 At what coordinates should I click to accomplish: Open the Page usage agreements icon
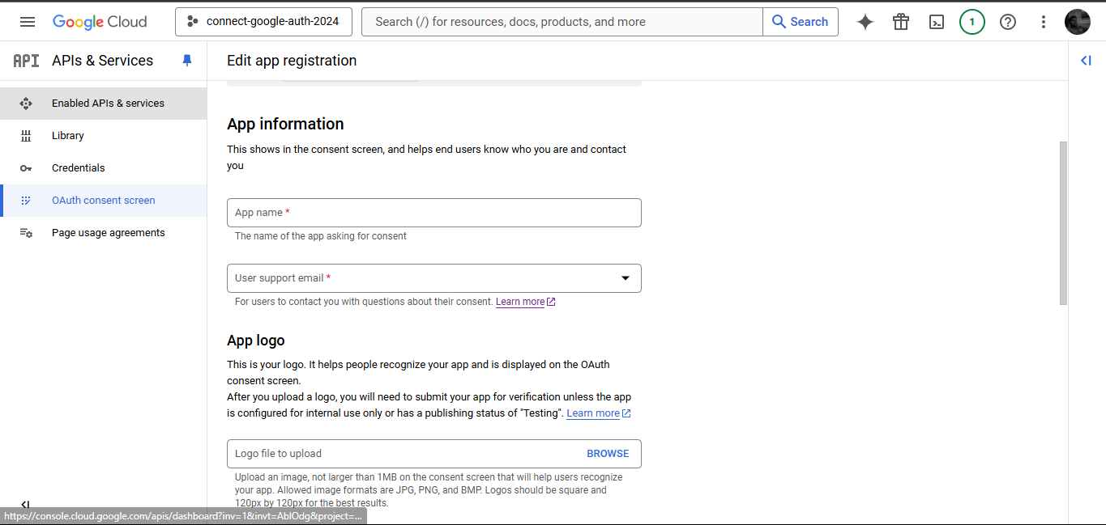click(26, 232)
